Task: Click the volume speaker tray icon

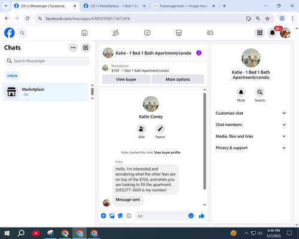Action: pyautogui.click(x=260, y=233)
